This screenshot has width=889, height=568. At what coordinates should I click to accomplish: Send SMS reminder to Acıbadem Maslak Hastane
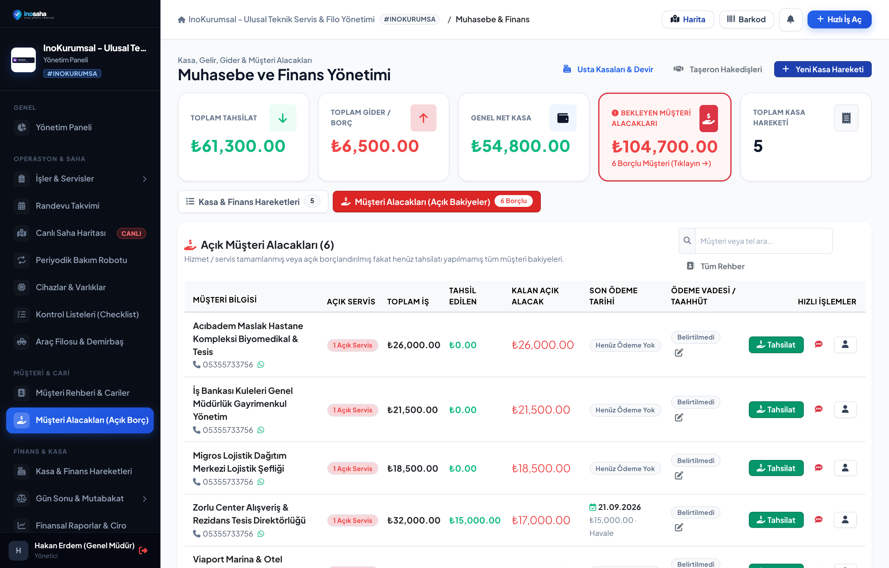(x=819, y=344)
